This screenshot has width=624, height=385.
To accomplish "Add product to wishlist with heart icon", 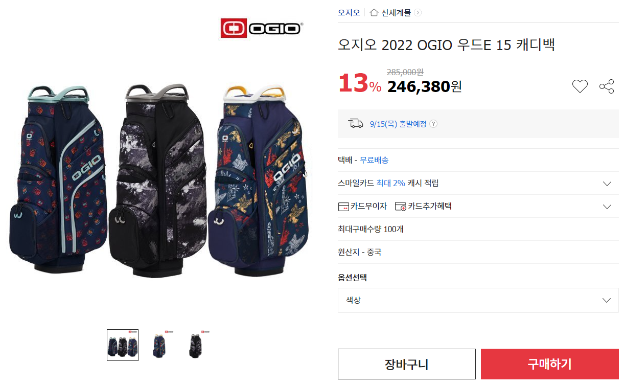I will point(580,86).
